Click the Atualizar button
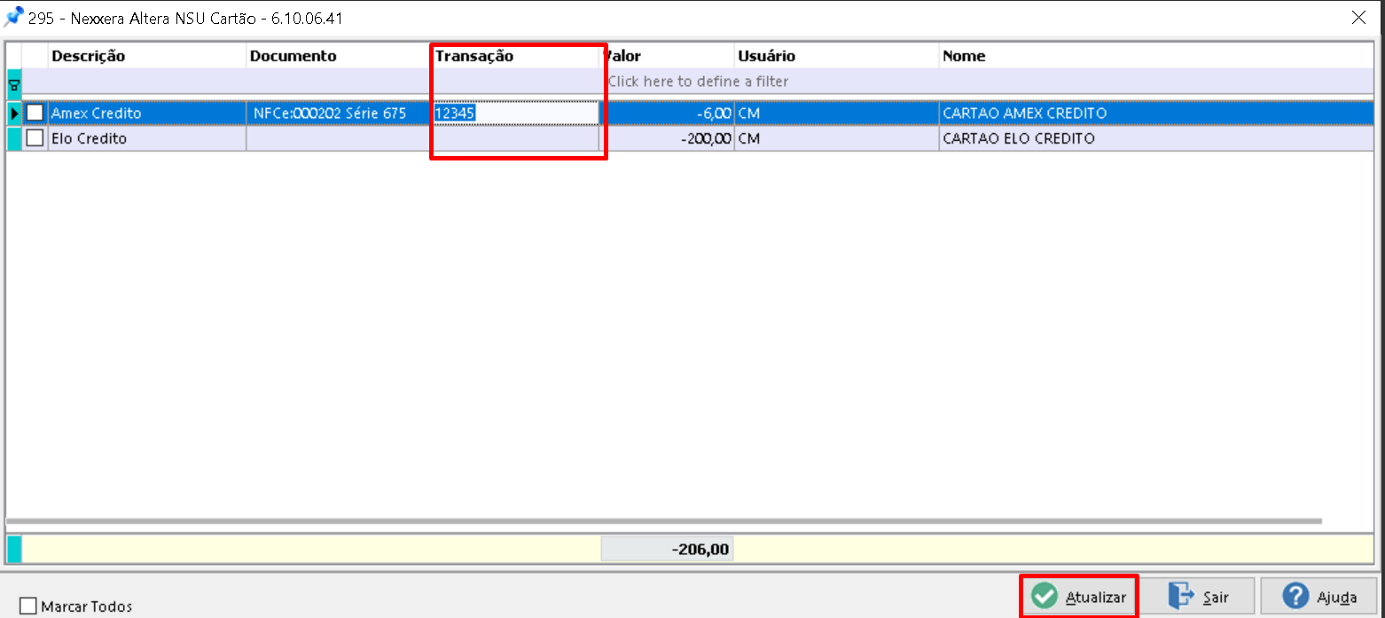The width and height of the screenshot is (1385, 618). click(1079, 597)
